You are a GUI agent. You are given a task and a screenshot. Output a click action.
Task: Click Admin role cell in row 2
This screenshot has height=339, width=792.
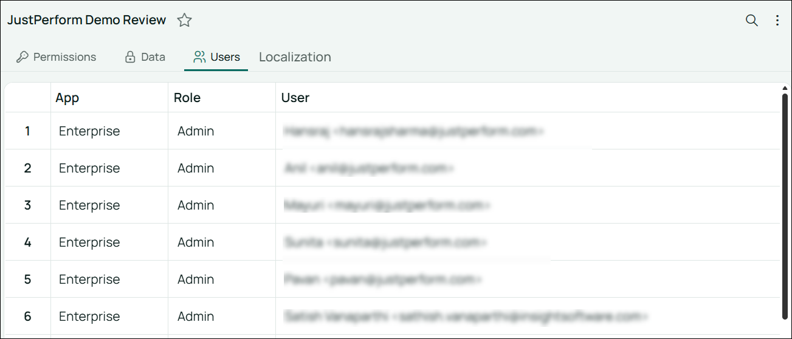point(222,168)
